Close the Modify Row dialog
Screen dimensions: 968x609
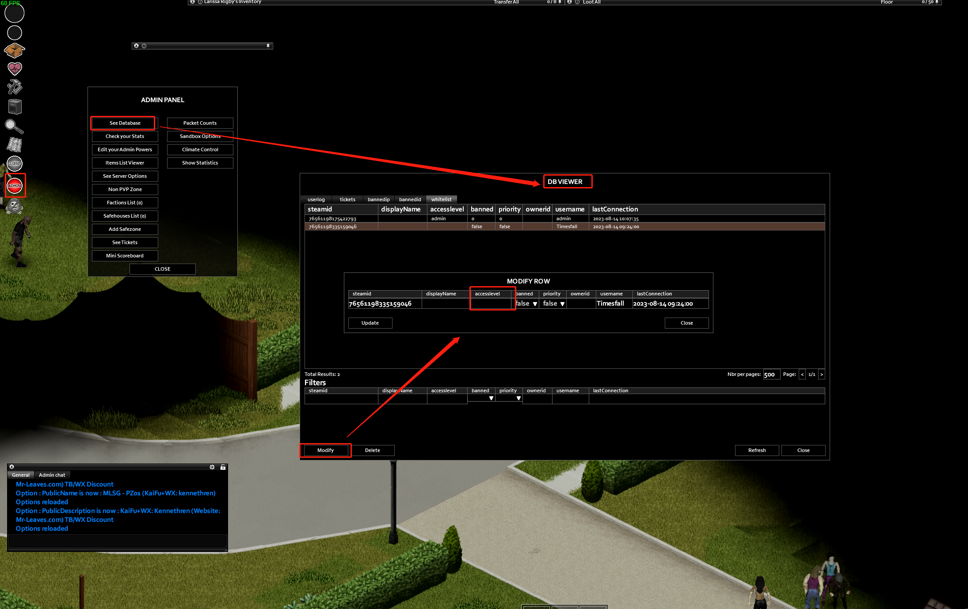pyautogui.click(x=687, y=323)
